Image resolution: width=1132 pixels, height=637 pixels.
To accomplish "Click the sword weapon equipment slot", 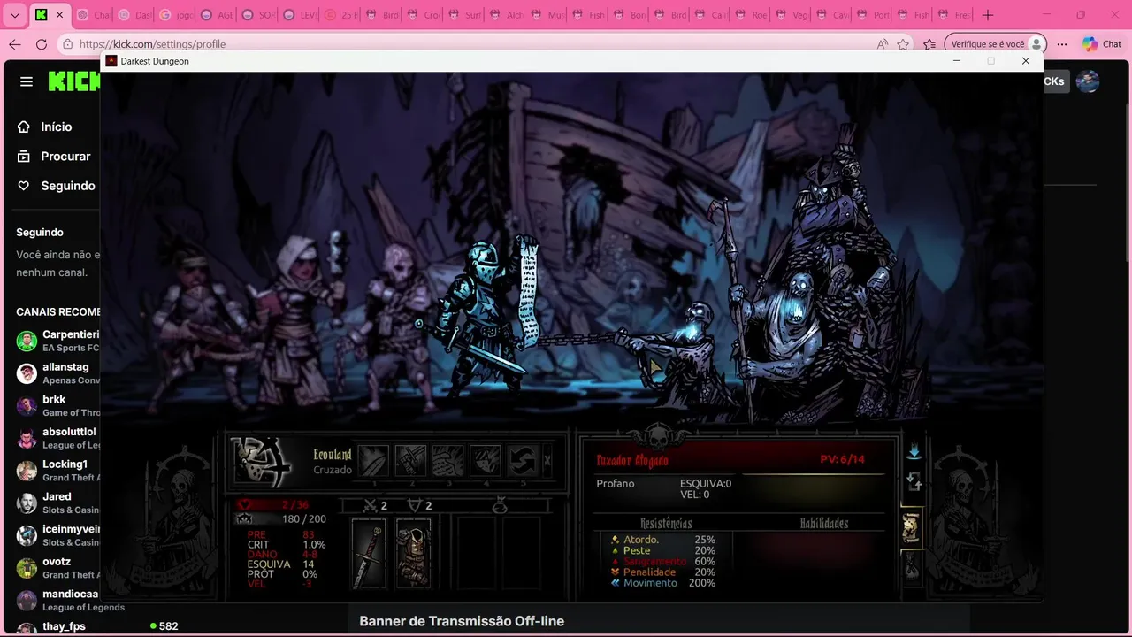I will (369, 553).
